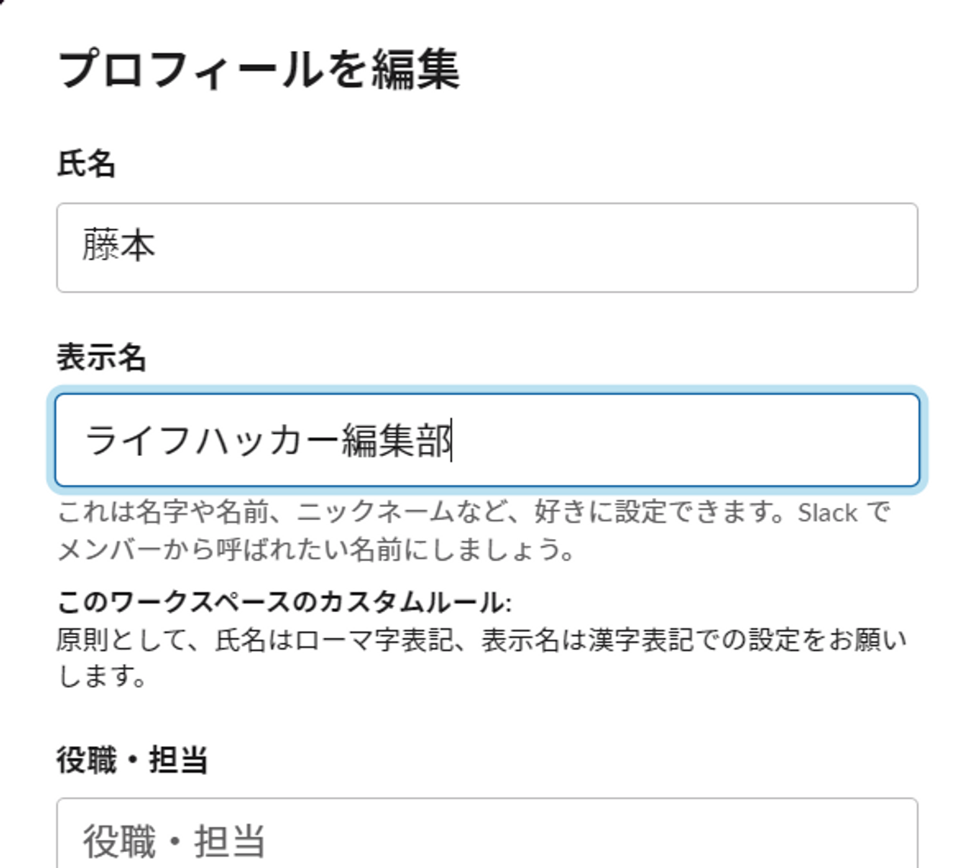Click the 氏名 input field containing 藤本
Screen dimensions: 974x868
[x=487, y=247]
